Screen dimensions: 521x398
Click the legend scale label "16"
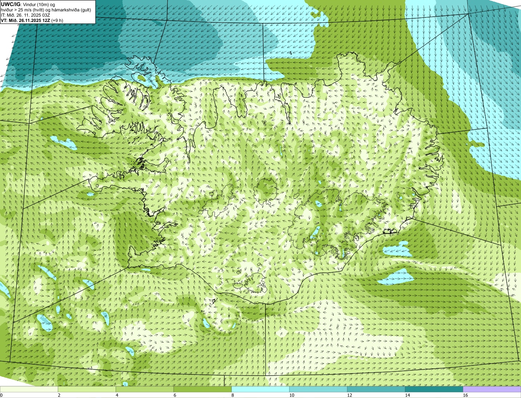pyautogui.click(x=465, y=395)
